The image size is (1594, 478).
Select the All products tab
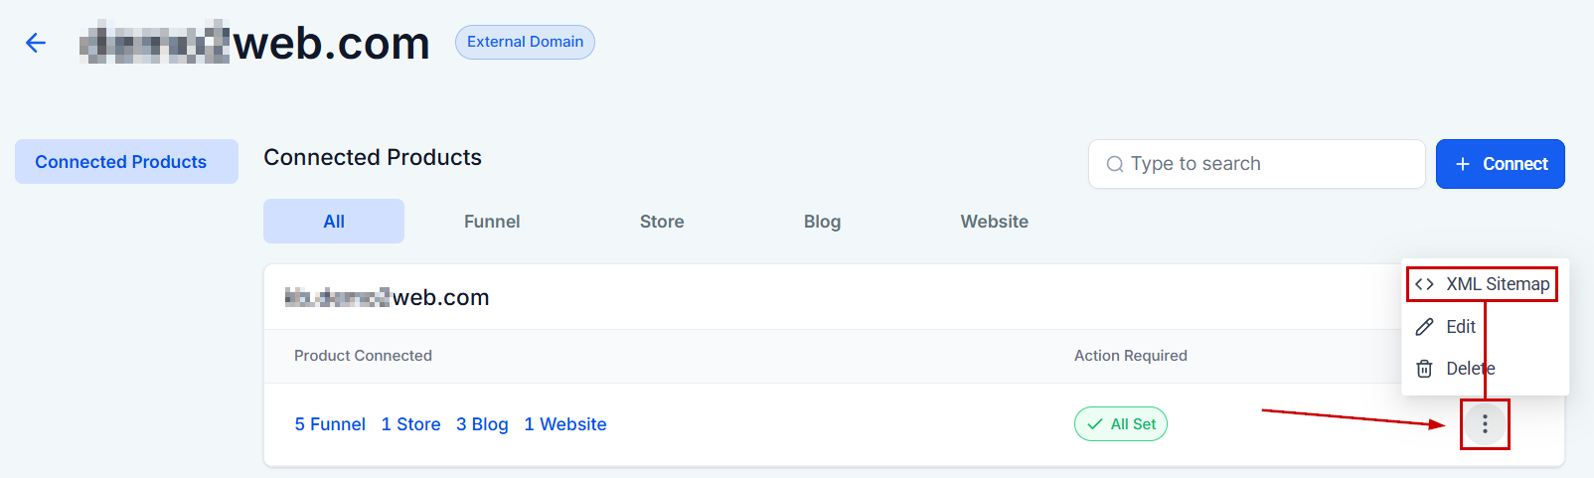coord(334,222)
